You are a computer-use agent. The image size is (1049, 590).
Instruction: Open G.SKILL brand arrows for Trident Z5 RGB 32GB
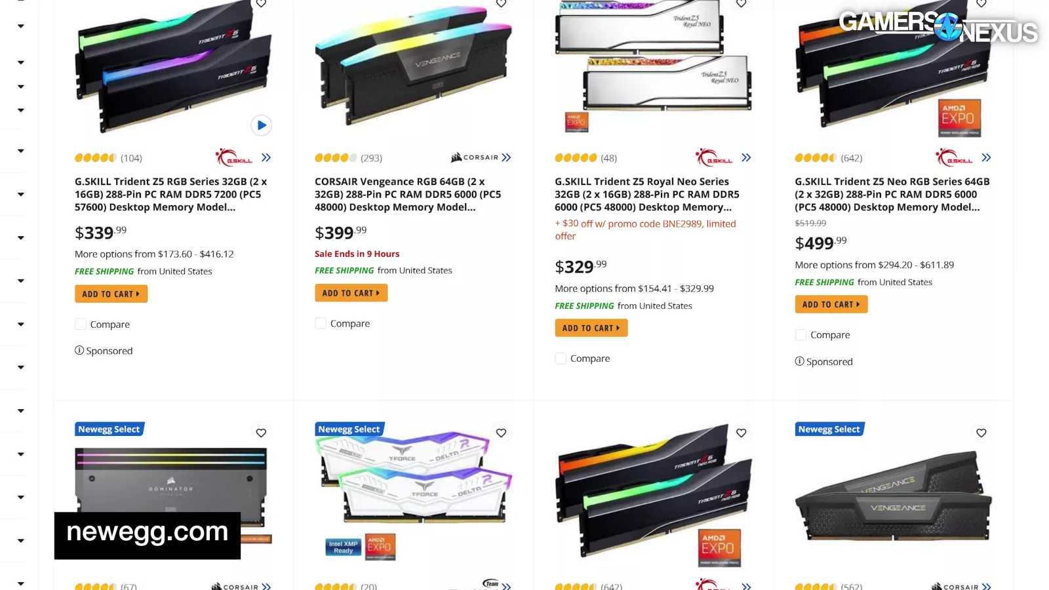coord(266,157)
